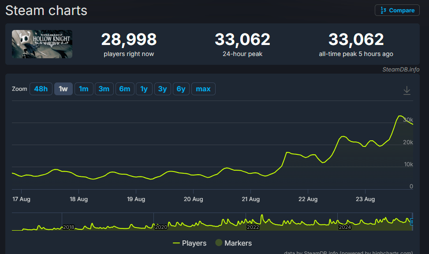
Task: Choose the 6y zoom option
Action: [181, 89]
